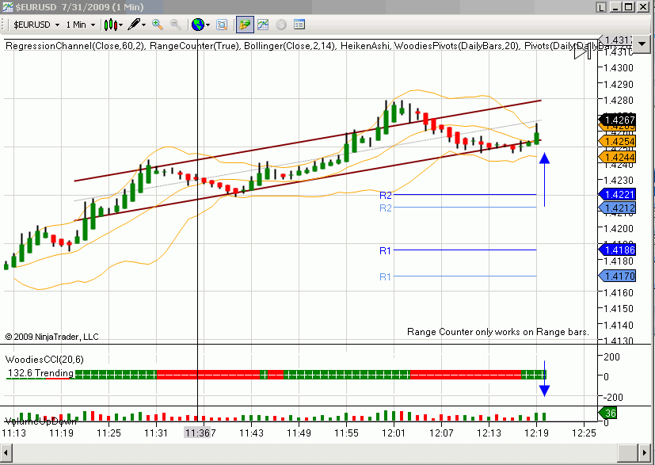Click the dark blue R2 pivot label
The height and width of the screenshot is (465, 655).
coord(386,195)
